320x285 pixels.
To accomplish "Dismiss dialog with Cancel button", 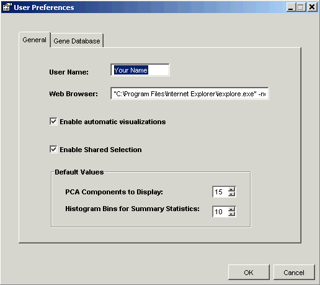I will pyautogui.click(x=294, y=273).
